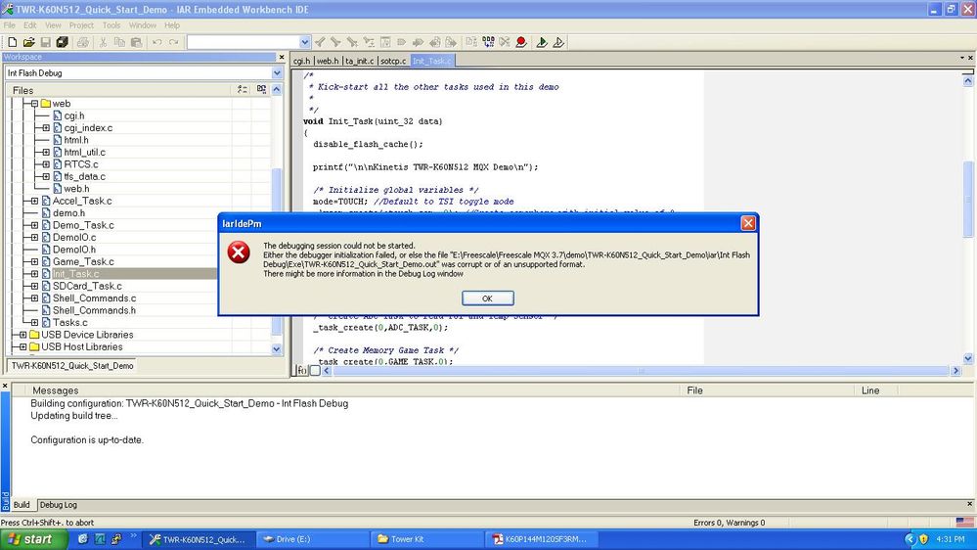This screenshot has height=550, width=977.
Task: Switch to the Debug Log tab
Action: tap(59, 505)
